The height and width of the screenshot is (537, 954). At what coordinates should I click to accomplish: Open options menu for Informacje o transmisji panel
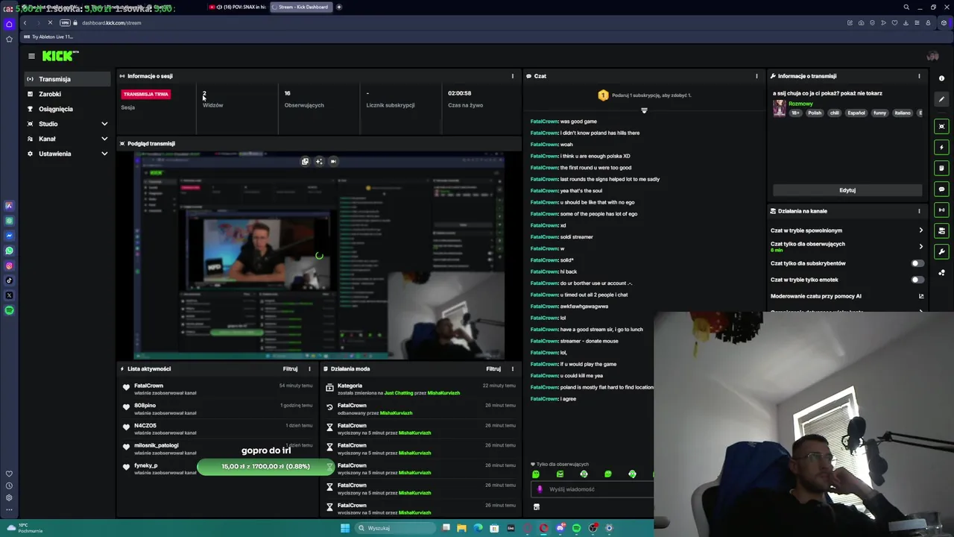pyautogui.click(x=919, y=76)
